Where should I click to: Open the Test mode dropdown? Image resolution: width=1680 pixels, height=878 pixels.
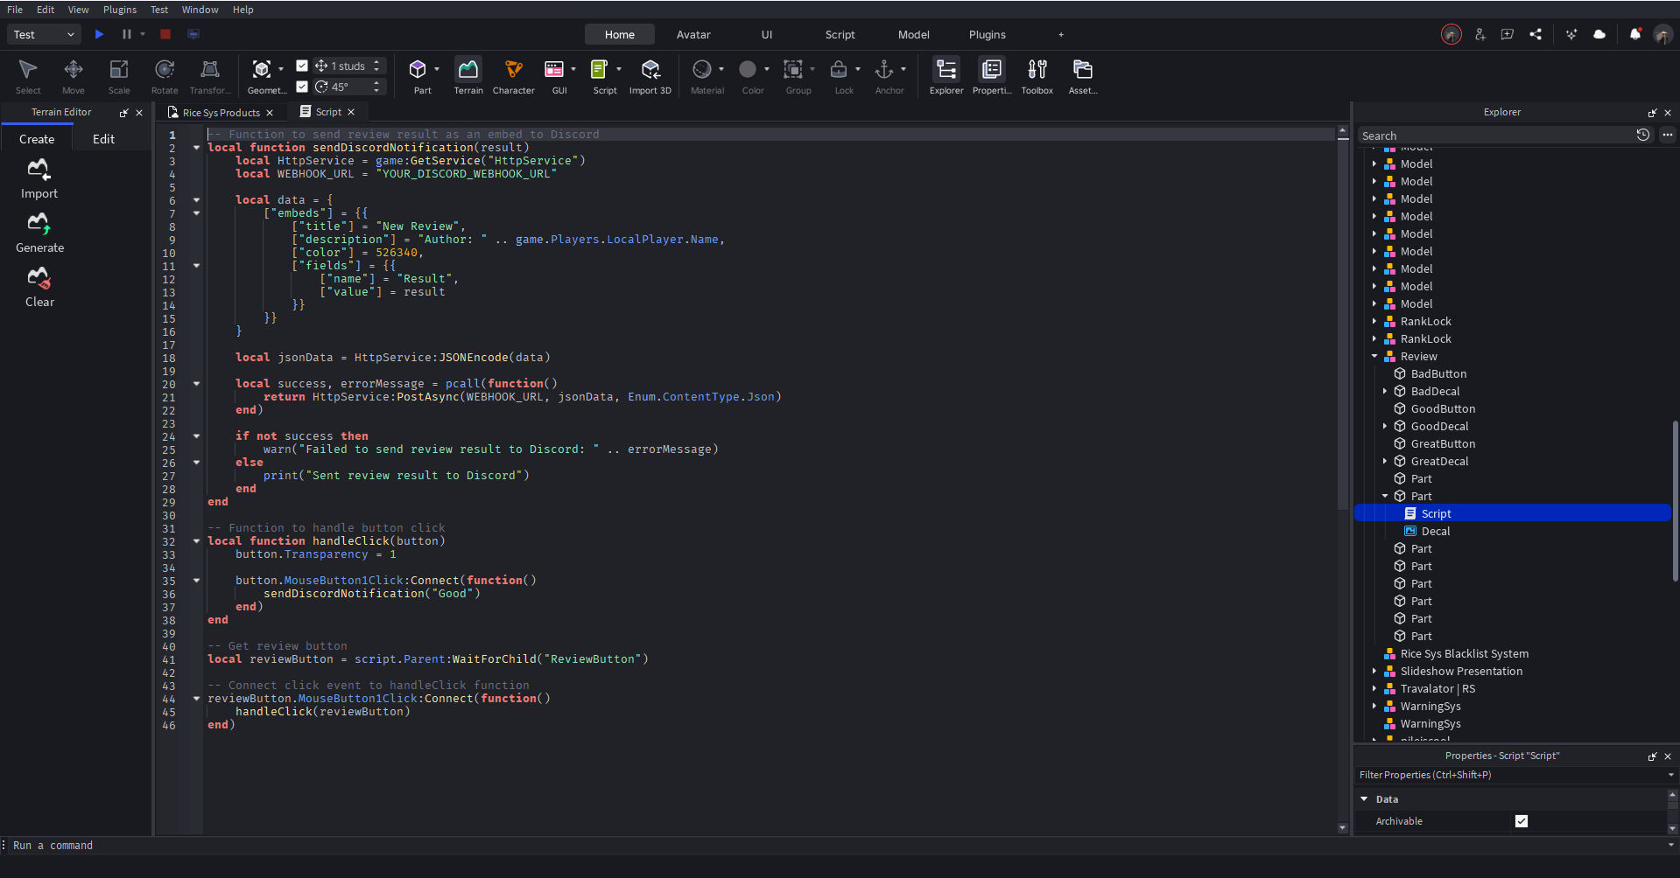(44, 34)
